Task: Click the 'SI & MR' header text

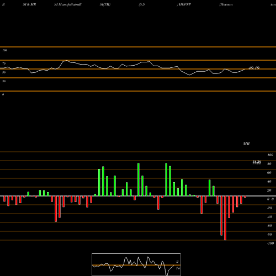Action: (x=29, y=4)
